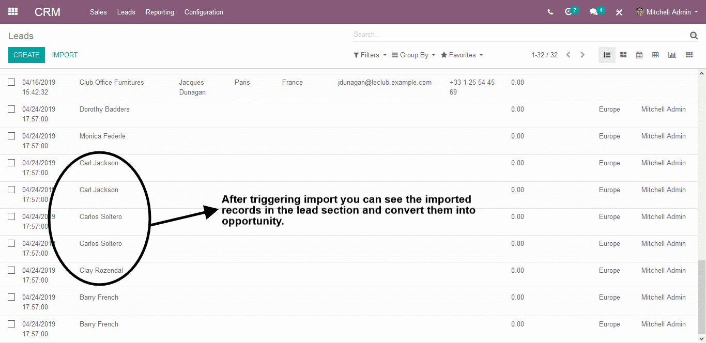The image size is (706, 343).
Task: Switch to dashboard grid view
Action: pyautogui.click(x=689, y=55)
